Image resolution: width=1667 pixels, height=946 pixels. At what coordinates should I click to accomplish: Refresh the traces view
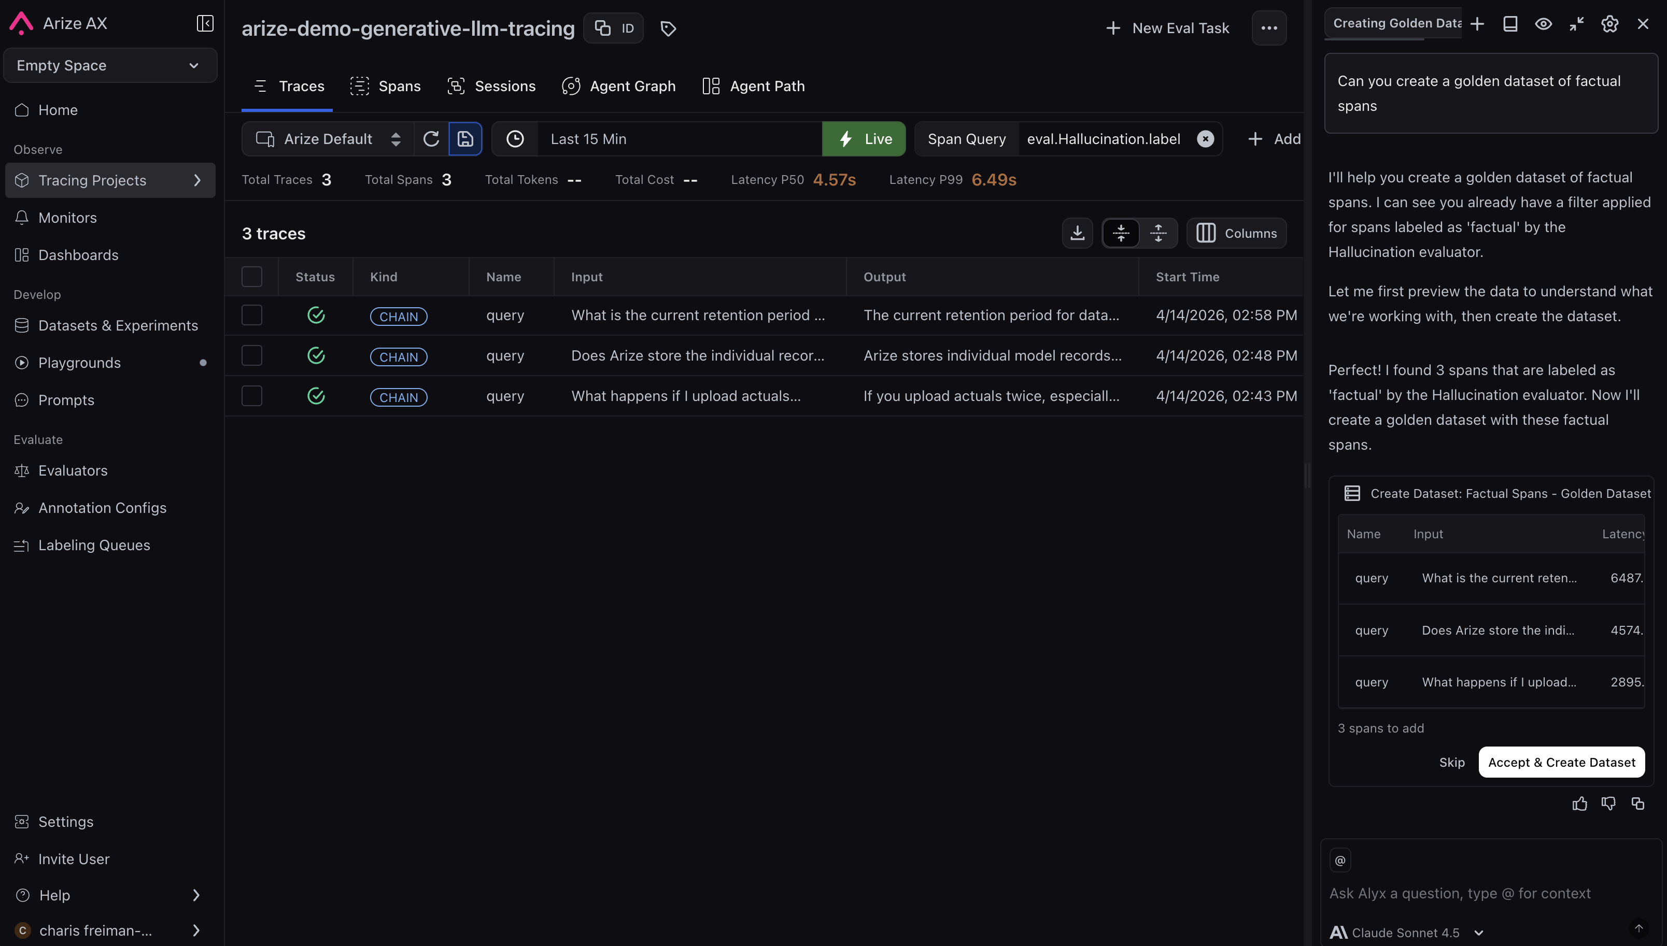(431, 138)
